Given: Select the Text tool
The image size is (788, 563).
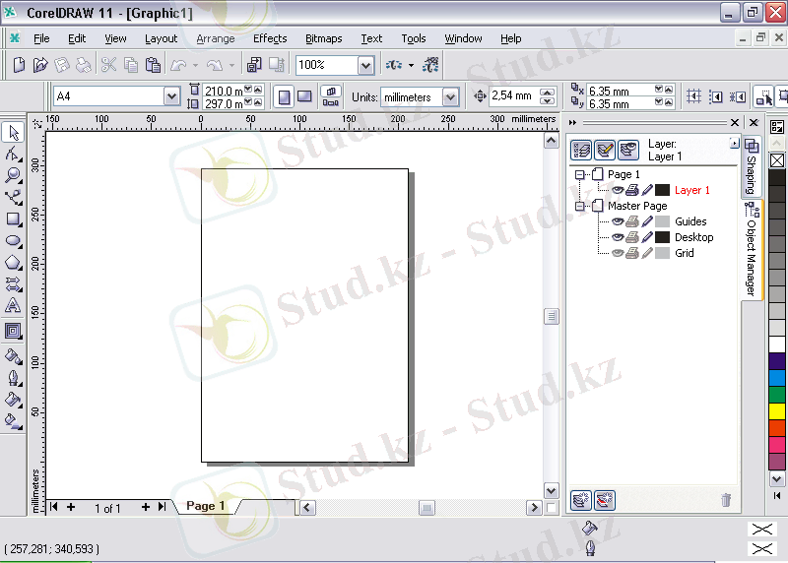Looking at the screenshot, I should pos(13,306).
